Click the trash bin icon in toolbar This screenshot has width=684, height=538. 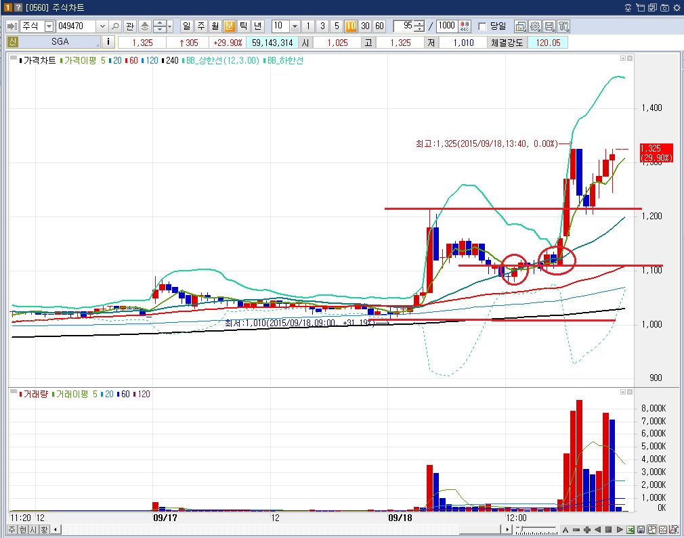[x=563, y=26]
